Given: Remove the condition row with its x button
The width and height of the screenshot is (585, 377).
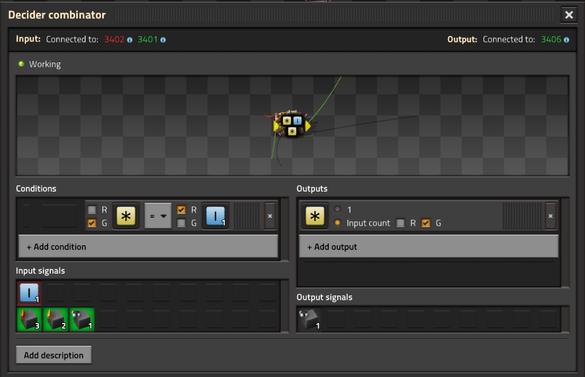Looking at the screenshot, I should (270, 216).
